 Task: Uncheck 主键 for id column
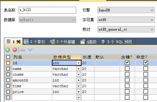click(x=127, y=63)
